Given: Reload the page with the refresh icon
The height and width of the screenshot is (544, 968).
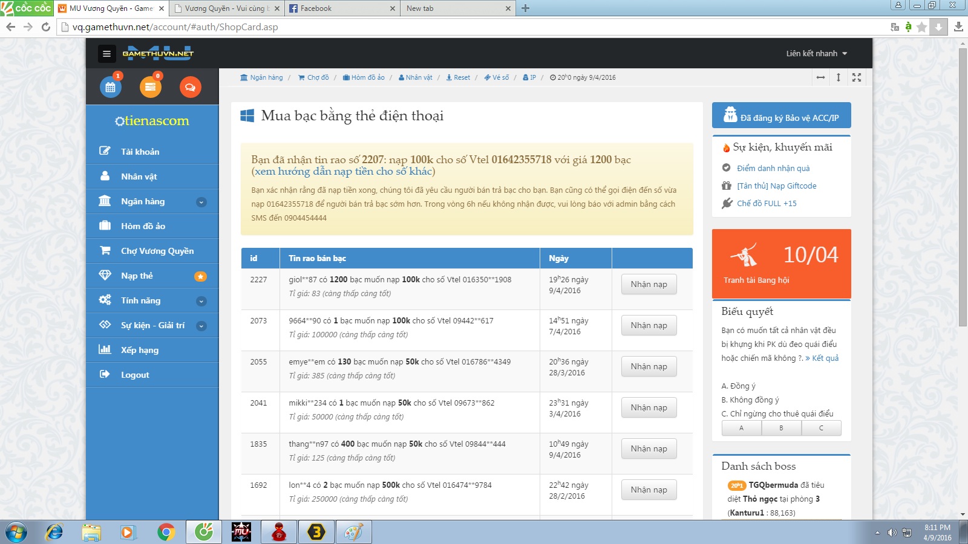Looking at the screenshot, I should tap(46, 27).
